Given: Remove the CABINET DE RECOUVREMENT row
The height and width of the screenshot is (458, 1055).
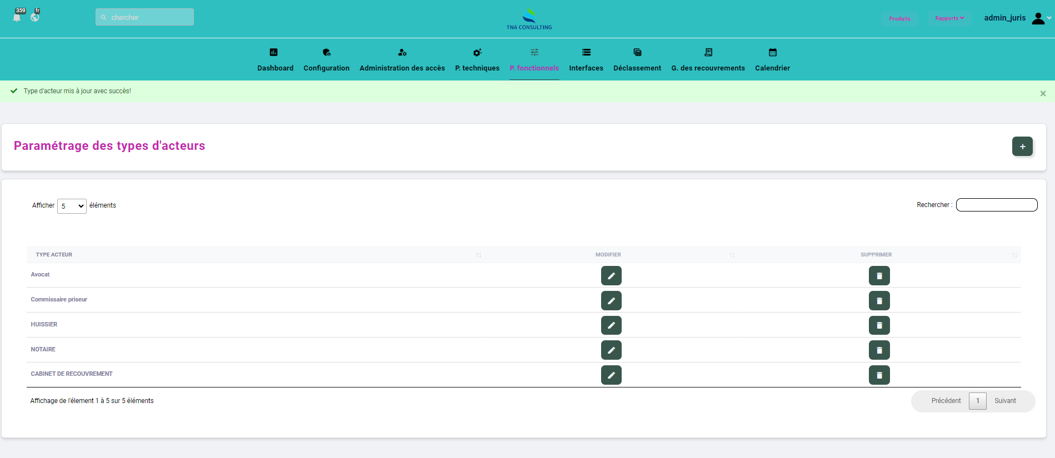Looking at the screenshot, I should (x=879, y=375).
